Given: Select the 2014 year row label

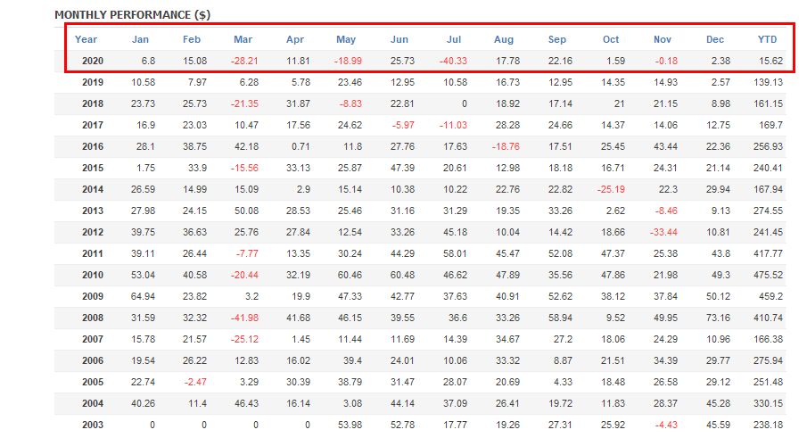Looking at the screenshot, I should [x=93, y=189].
